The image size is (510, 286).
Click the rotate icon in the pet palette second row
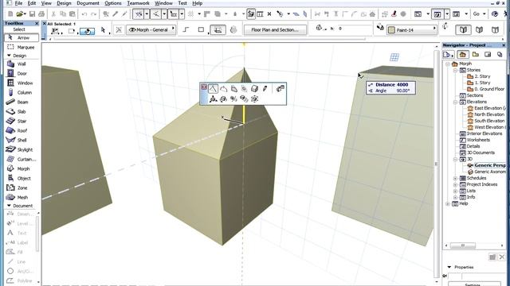click(223, 99)
